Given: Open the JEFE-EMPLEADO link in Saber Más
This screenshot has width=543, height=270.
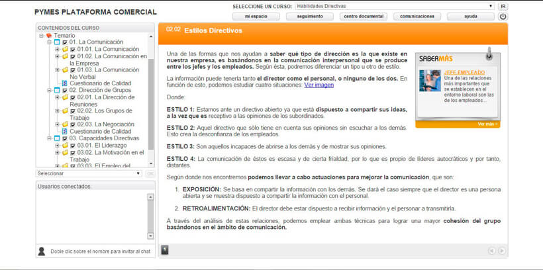Looking at the screenshot, I should click(x=464, y=73).
